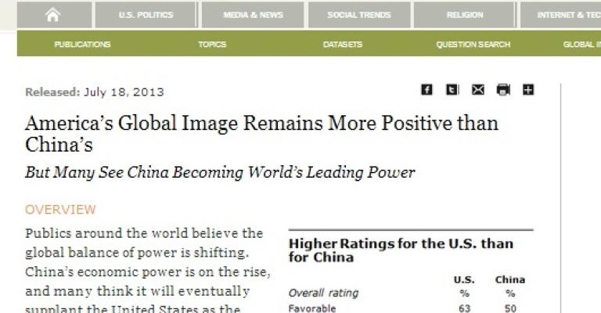Open the Religion section

point(465,15)
